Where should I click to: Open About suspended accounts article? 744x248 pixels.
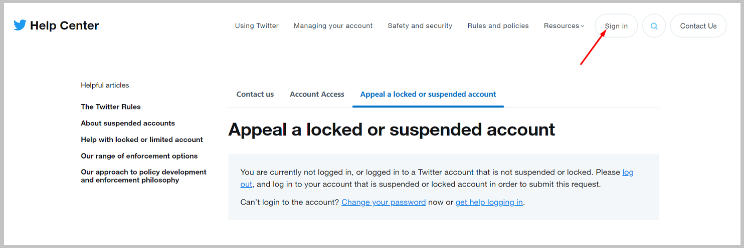pos(128,123)
